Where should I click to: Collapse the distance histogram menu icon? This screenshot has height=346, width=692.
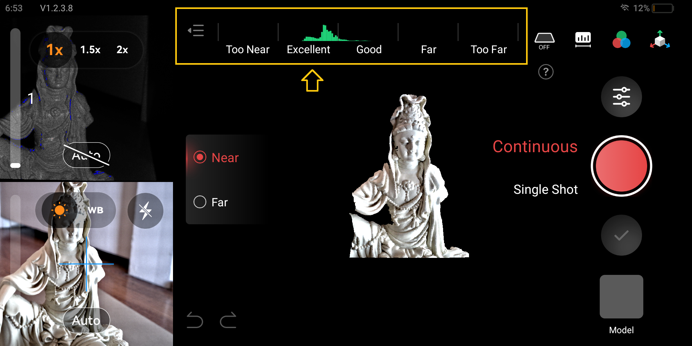pos(196,30)
